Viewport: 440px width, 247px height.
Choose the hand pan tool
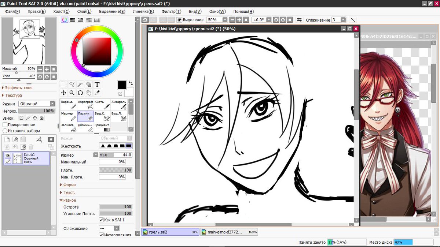[89, 93]
